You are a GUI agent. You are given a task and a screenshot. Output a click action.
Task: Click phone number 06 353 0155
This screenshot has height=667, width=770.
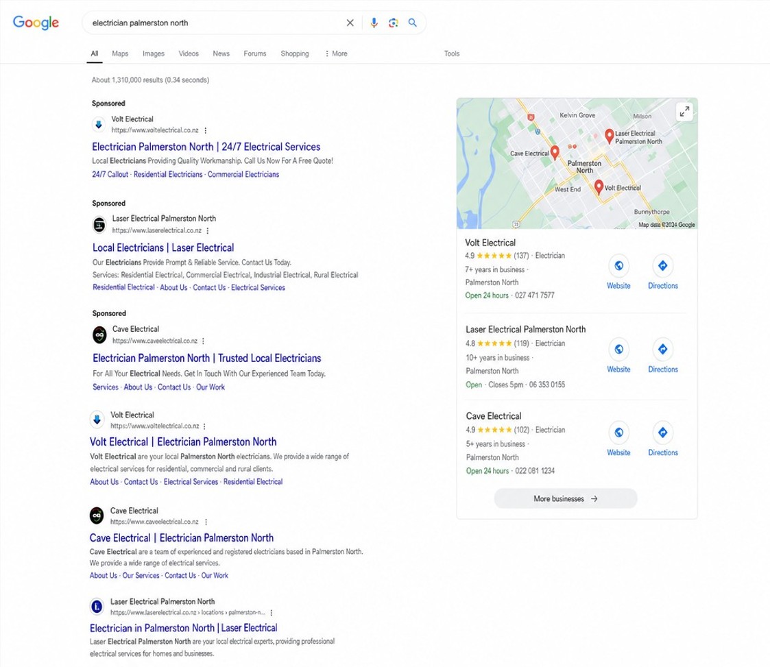point(546,385)
